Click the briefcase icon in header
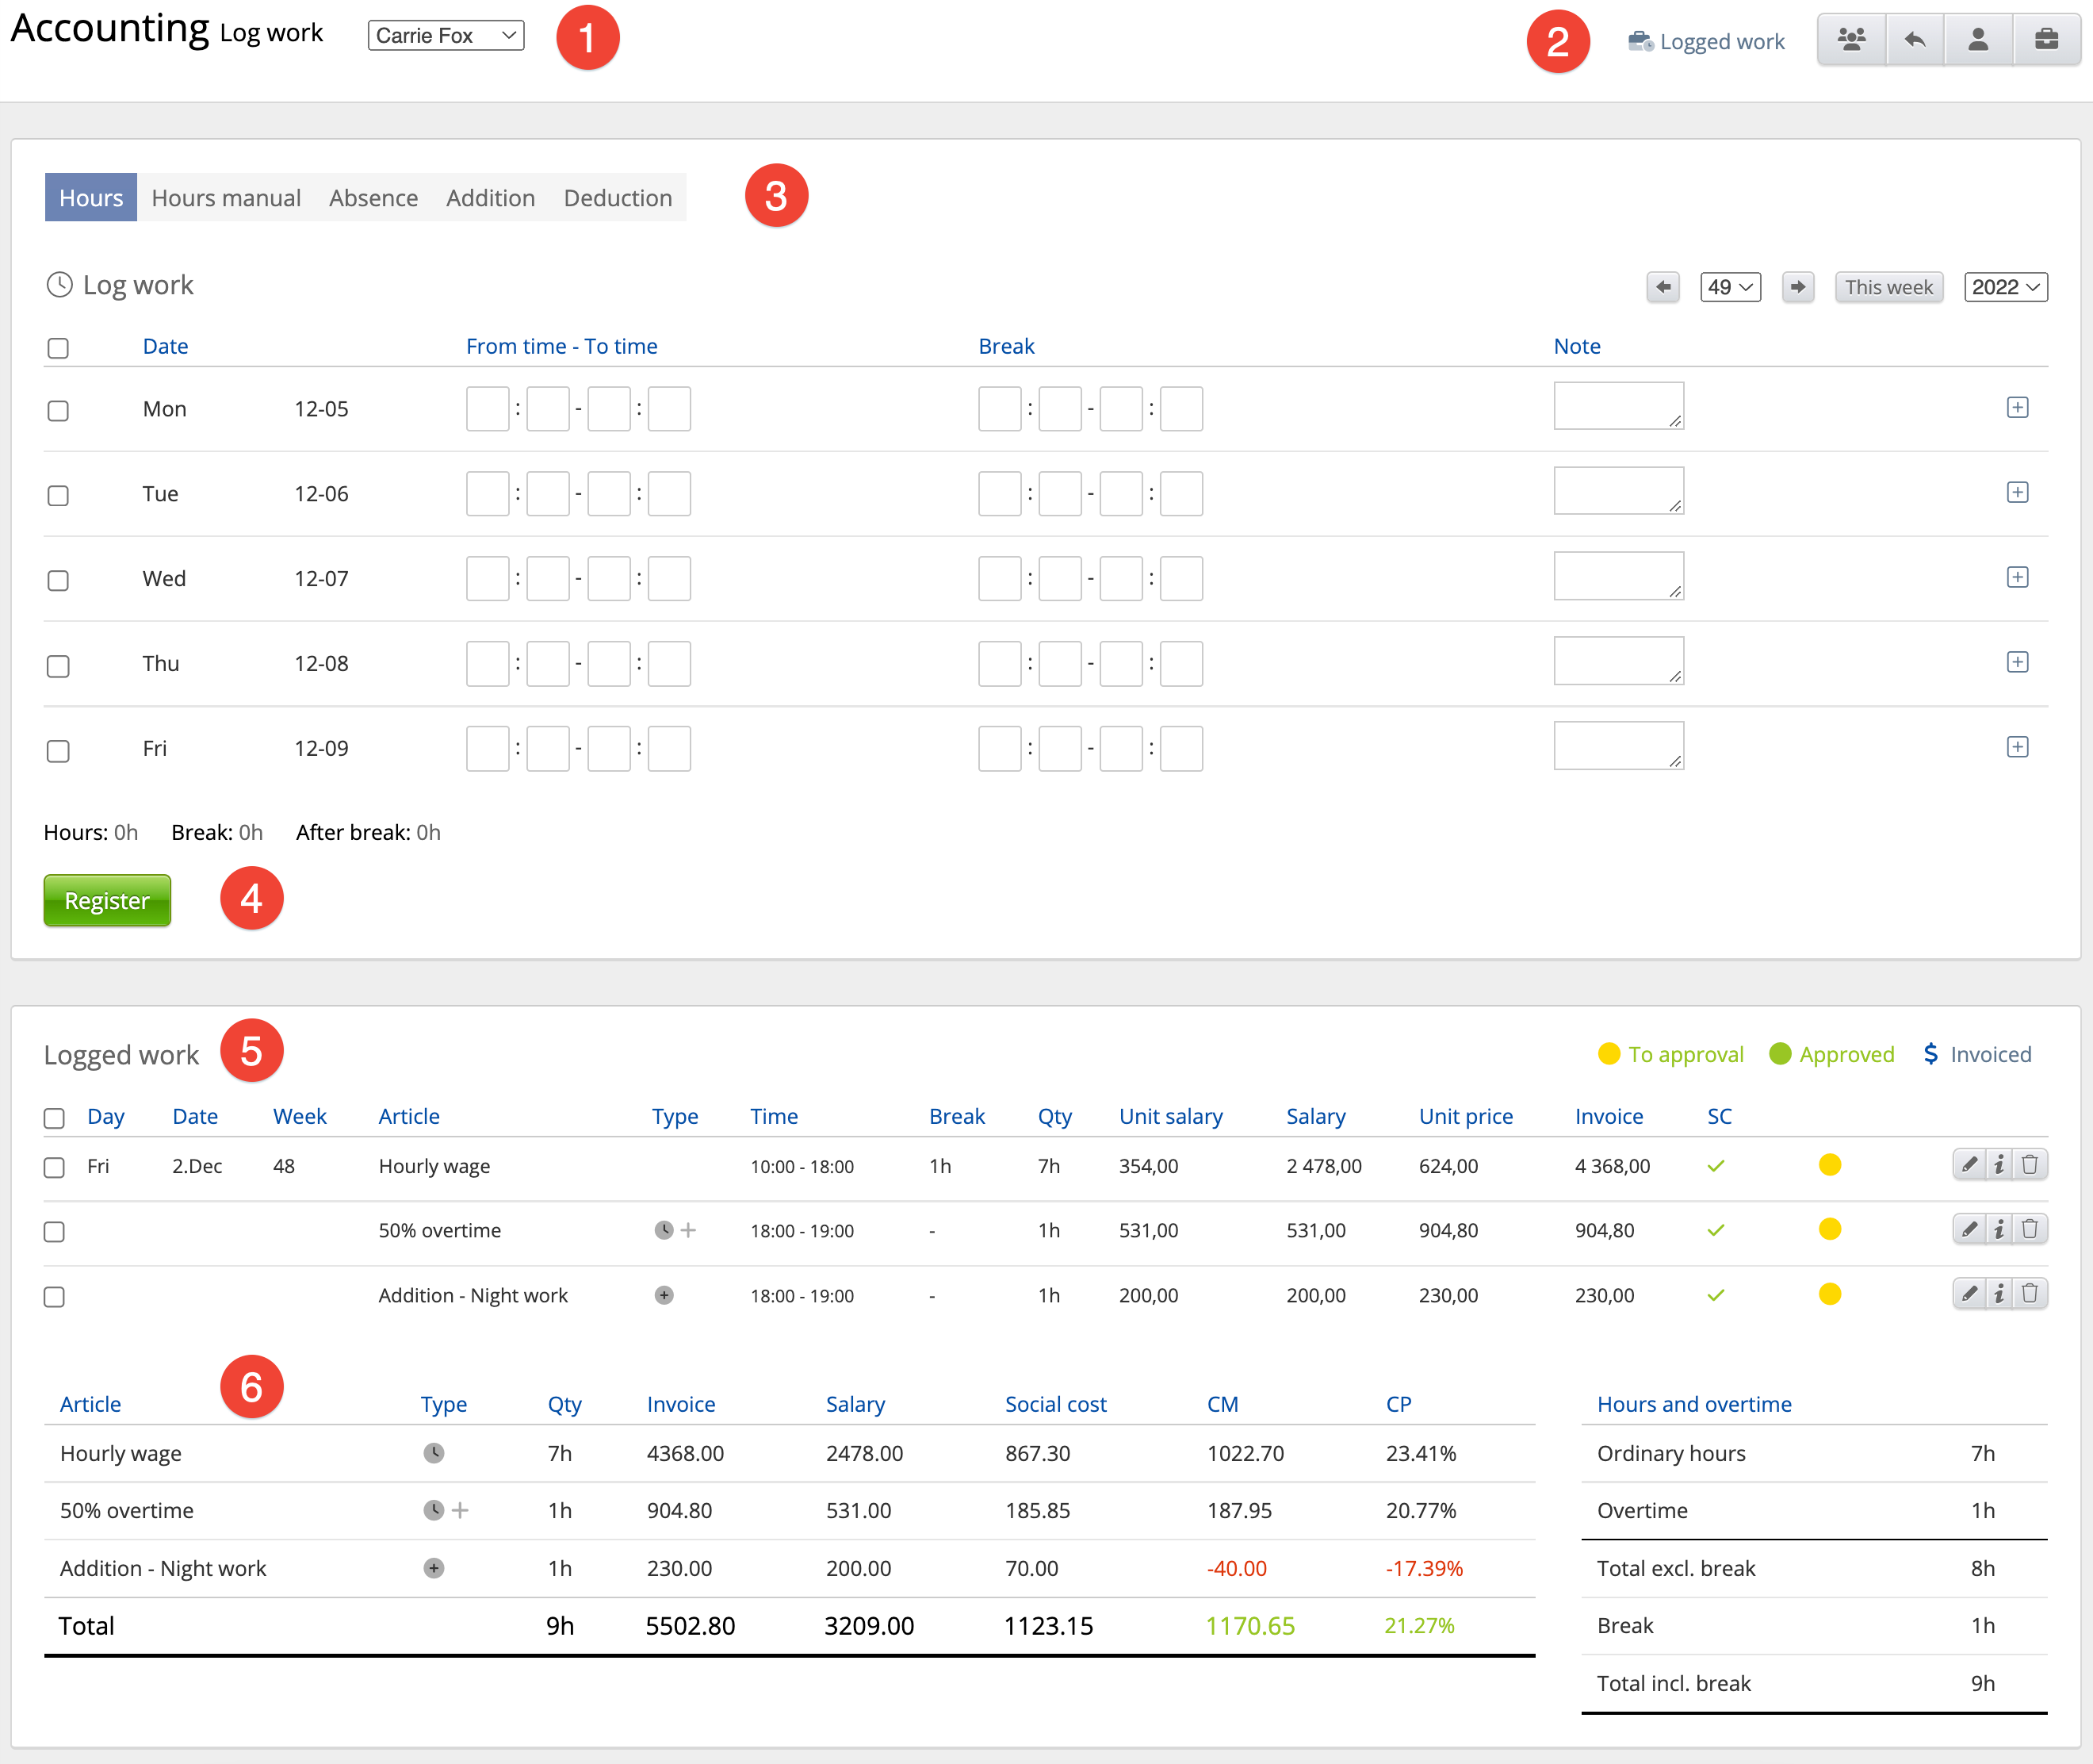 pyautogui.click(x=2046, y=40)
